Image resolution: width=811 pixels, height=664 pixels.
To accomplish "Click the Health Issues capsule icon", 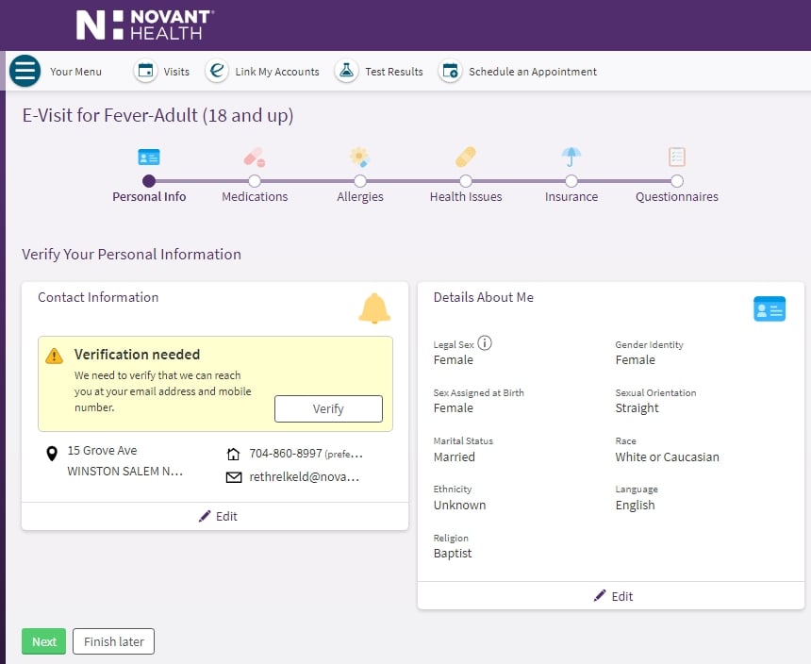I will click(x=465, y=158).
